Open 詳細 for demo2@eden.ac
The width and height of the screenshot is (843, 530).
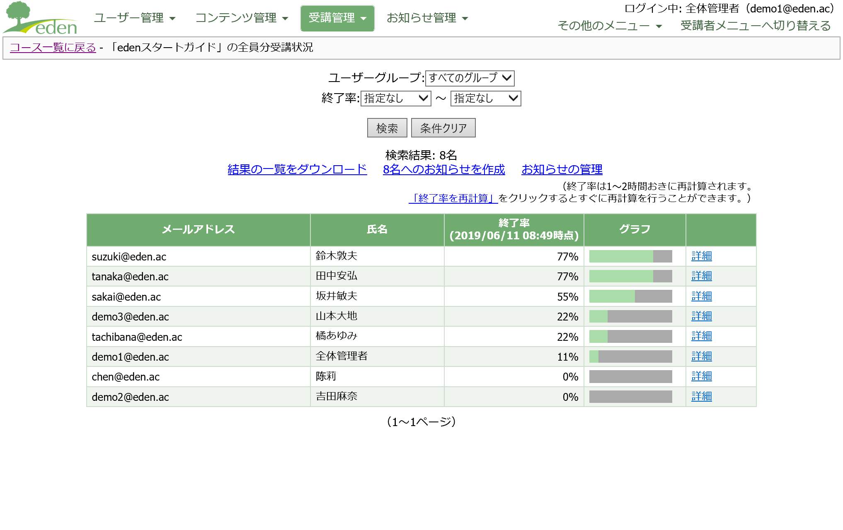[x=701, y=396]
